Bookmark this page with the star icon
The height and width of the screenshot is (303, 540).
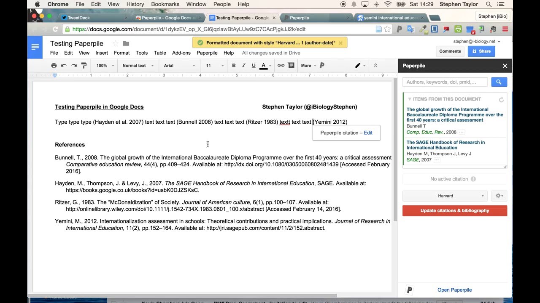tap(387, 29)
